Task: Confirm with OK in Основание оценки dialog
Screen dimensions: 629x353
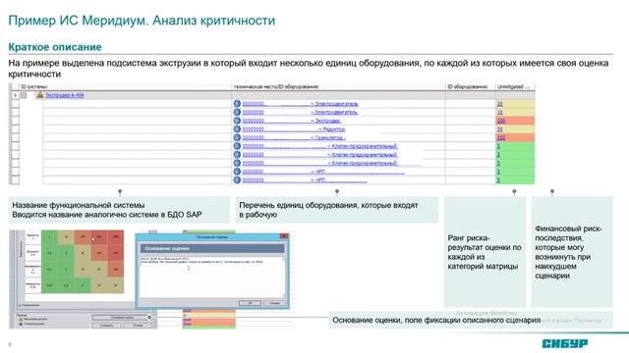Action: point(250,303)
